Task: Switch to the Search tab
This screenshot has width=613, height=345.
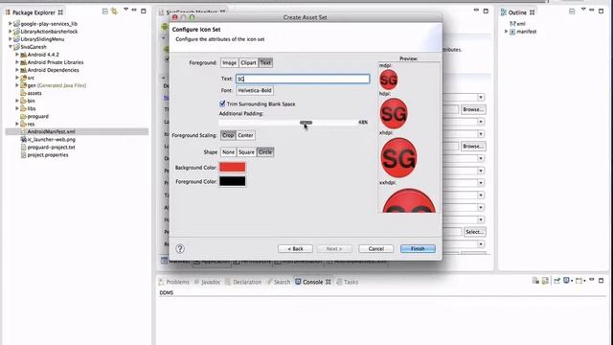Action: coord(279,282)
